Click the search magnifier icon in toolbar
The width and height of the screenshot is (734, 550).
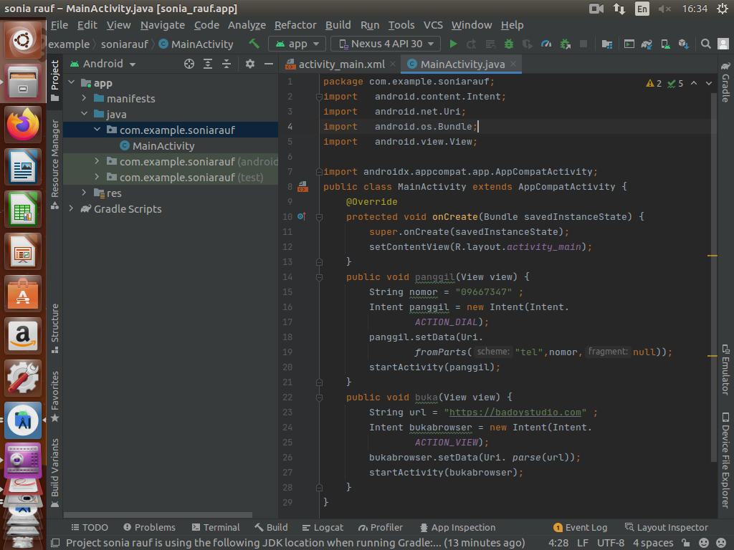705,44
